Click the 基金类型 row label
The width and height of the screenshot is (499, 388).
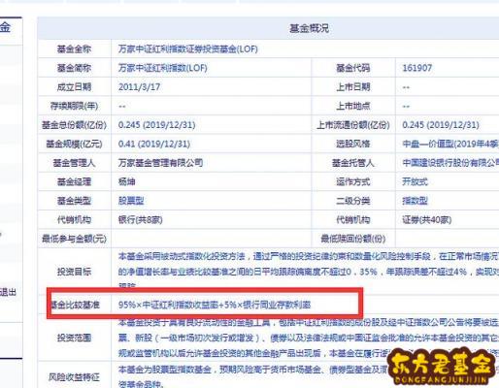[x=74, y=201]
